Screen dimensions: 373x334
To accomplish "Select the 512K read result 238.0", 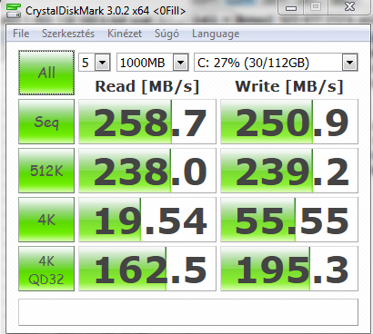I will click(147, 171).
